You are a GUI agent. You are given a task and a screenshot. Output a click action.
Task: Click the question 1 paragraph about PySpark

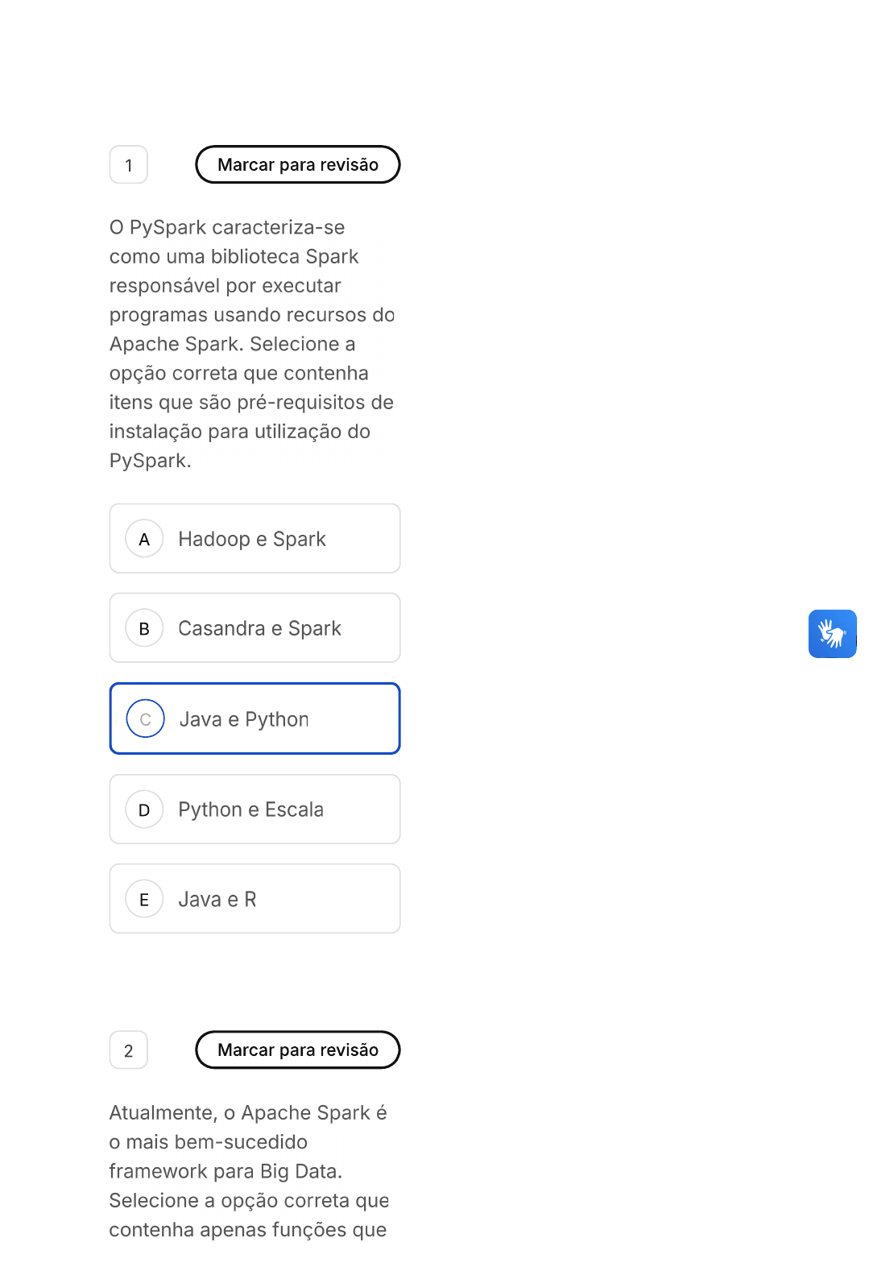(x=251, y=344)
